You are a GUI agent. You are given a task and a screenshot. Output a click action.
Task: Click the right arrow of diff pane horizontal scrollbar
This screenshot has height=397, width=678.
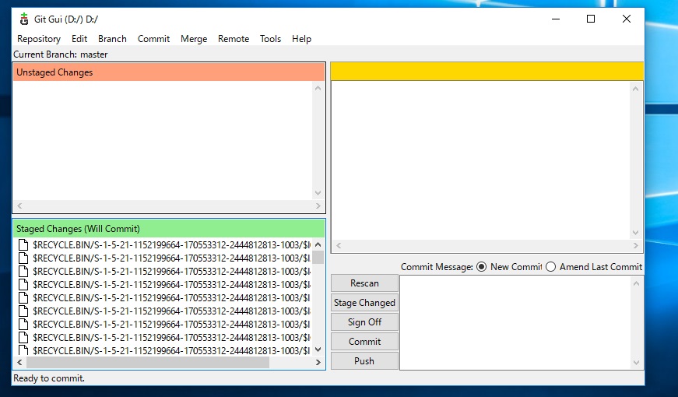[636, 246]
